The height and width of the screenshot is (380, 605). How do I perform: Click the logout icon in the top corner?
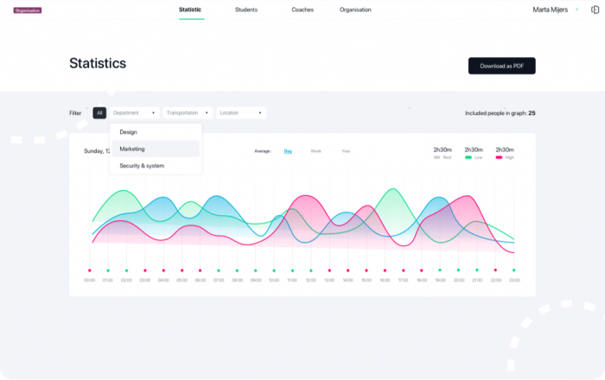(x=595, y=9)
